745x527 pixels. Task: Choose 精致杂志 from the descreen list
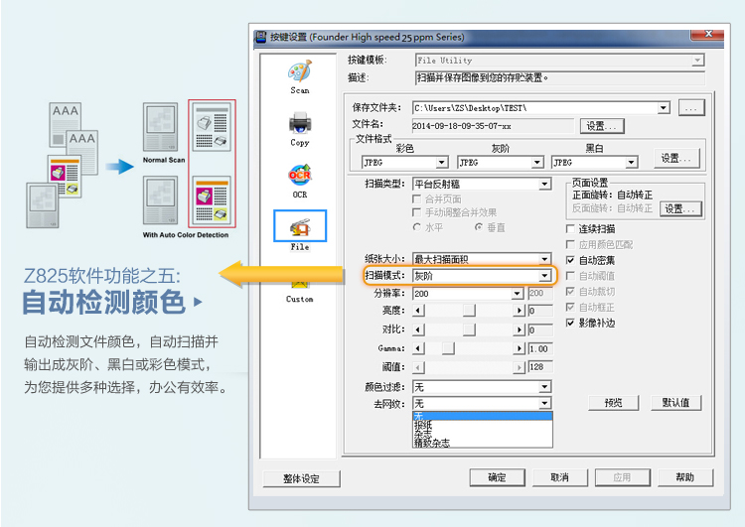(431, 443)
